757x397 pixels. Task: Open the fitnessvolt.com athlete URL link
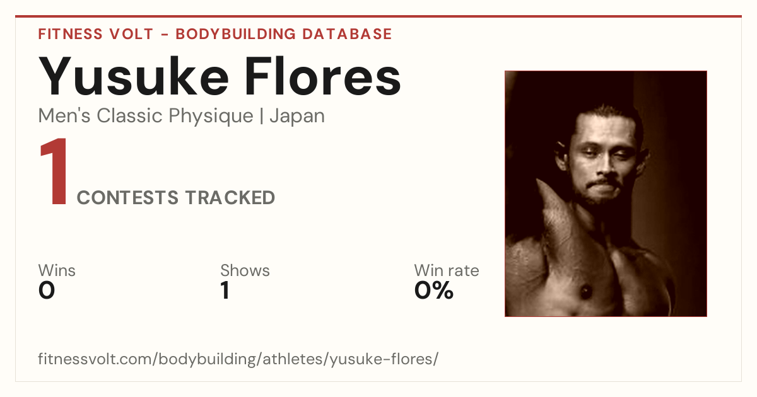238,359
